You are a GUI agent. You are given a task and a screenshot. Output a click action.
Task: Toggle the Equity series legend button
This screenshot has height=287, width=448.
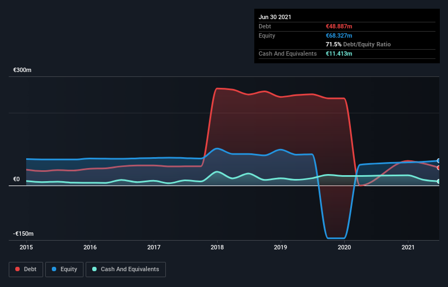click(64, 270)
